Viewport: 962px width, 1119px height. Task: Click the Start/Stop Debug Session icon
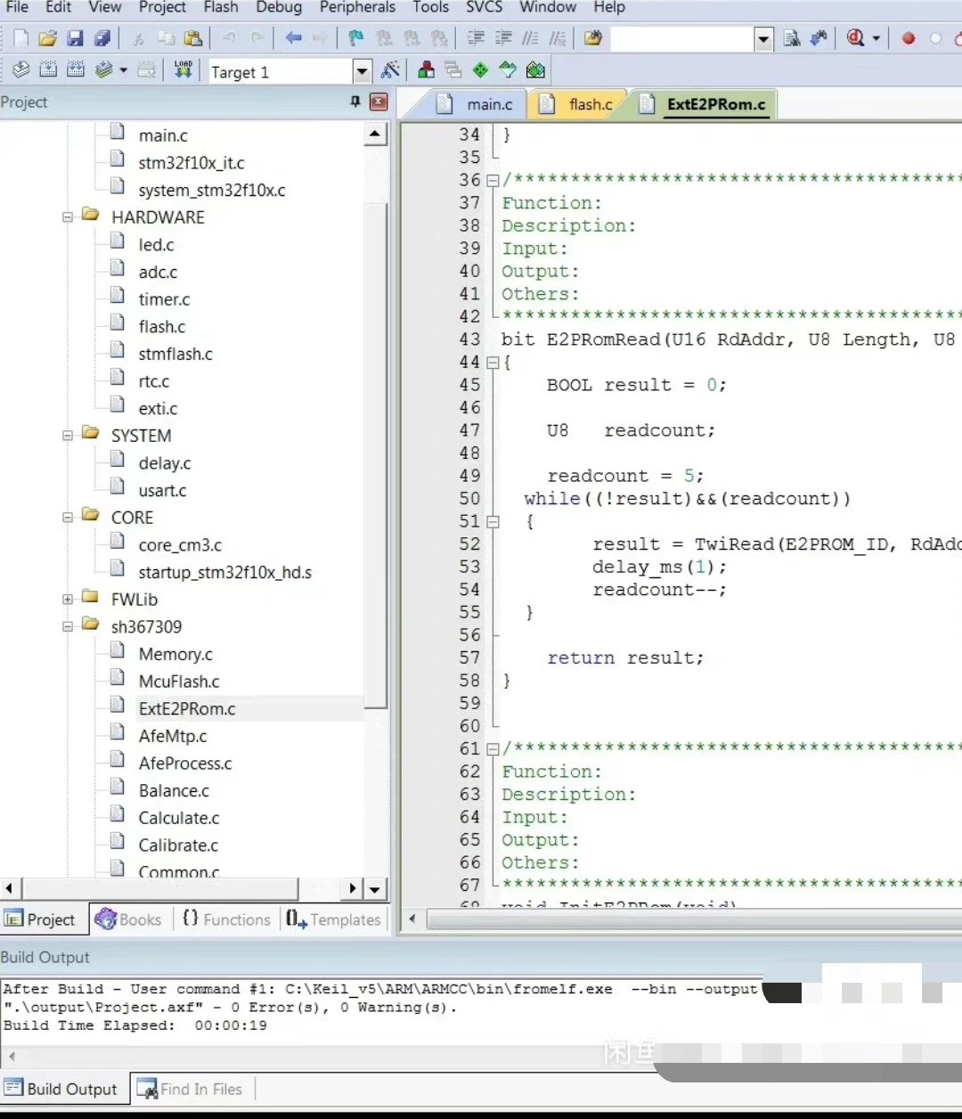click(856, 38)
